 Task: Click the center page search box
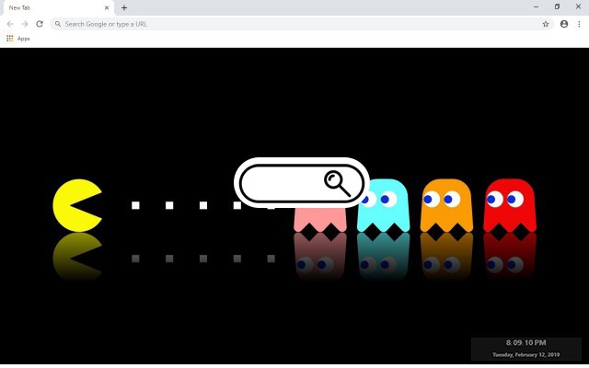(302, 183)
